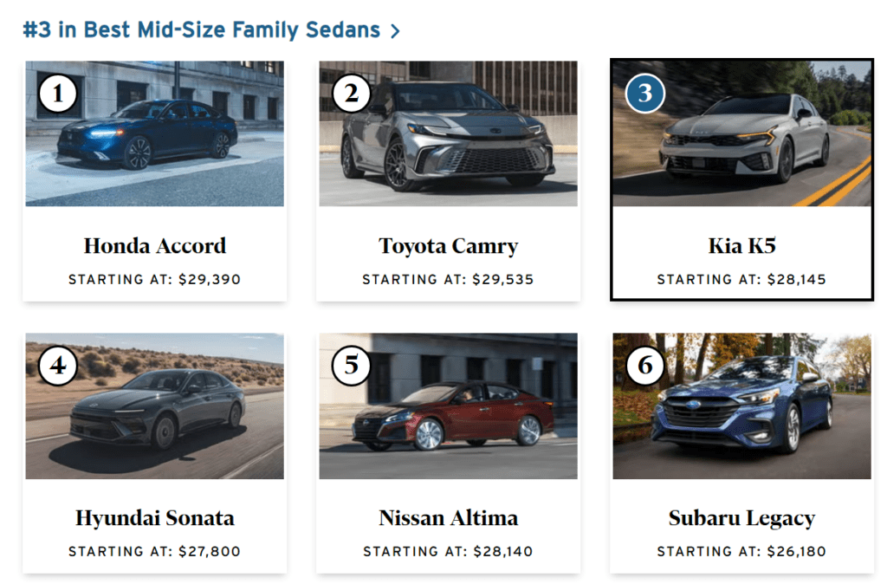Click the chevron arrow beside the ranking heading
Screen dimensions: 887x584
point(395,30)
